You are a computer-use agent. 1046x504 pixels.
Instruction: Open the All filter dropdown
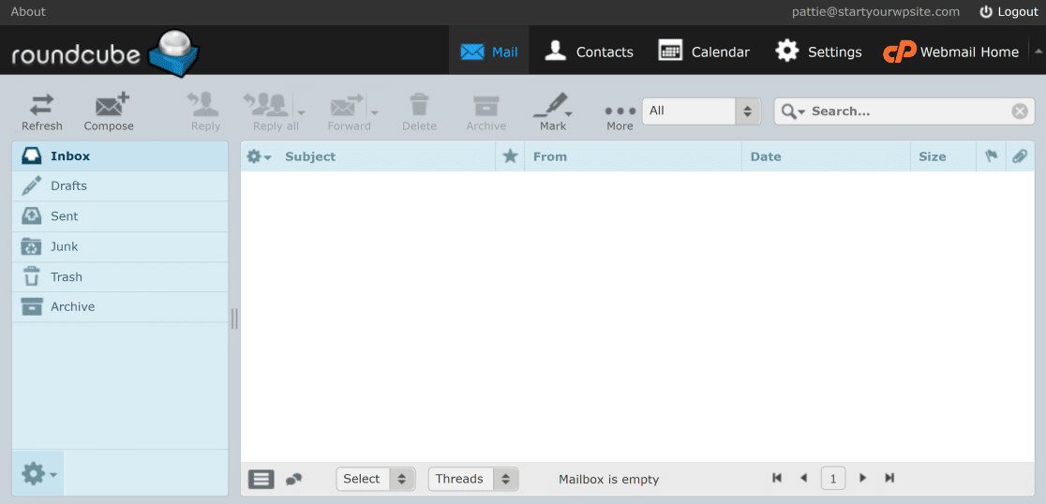click(701, 111)
